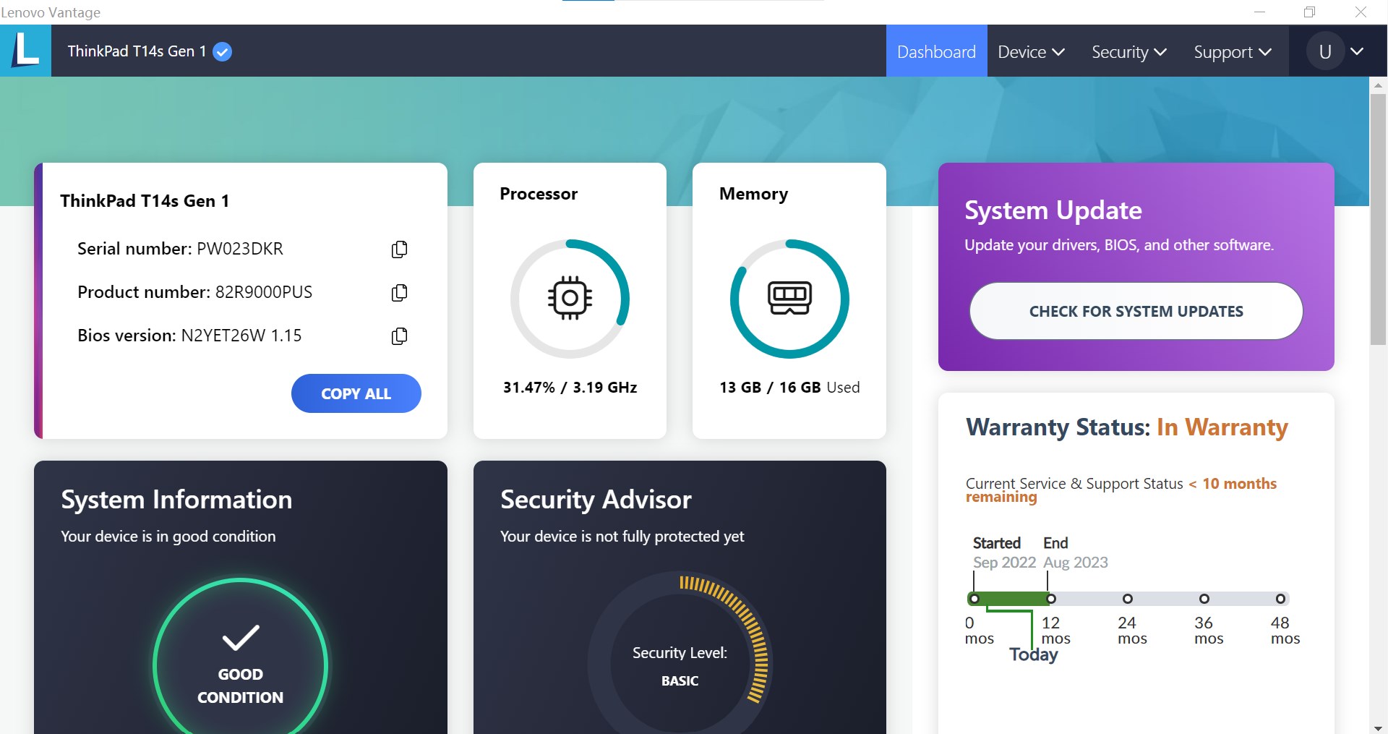
Task: Click the 12 mos warranty timeline marker
Action: click(1051, 599)
